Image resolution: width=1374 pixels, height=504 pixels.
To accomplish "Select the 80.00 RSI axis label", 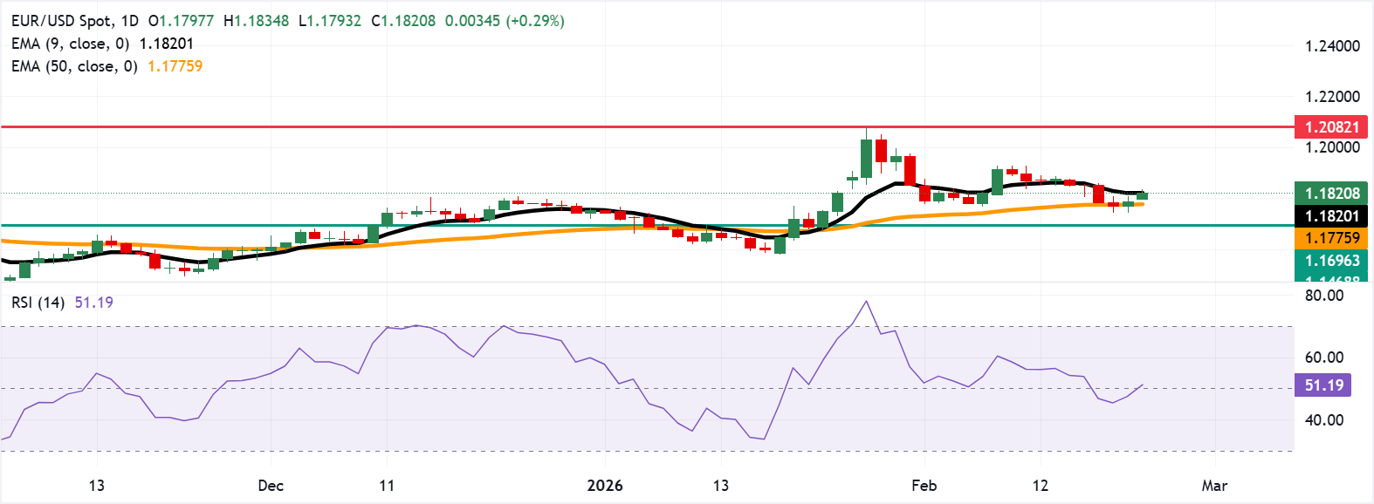I will (1324, 296).
